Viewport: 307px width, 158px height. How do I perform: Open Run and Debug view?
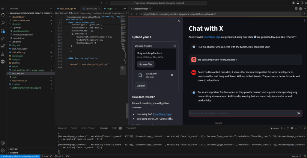coord(3,38)
